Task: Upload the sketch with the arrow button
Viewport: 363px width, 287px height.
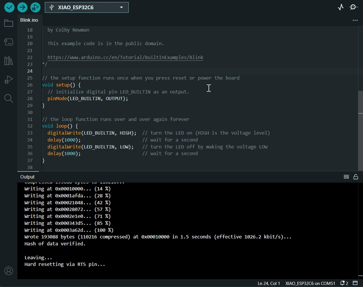Action: click(22, 7)
